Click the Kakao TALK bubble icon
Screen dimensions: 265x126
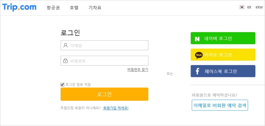click(199, 55)
